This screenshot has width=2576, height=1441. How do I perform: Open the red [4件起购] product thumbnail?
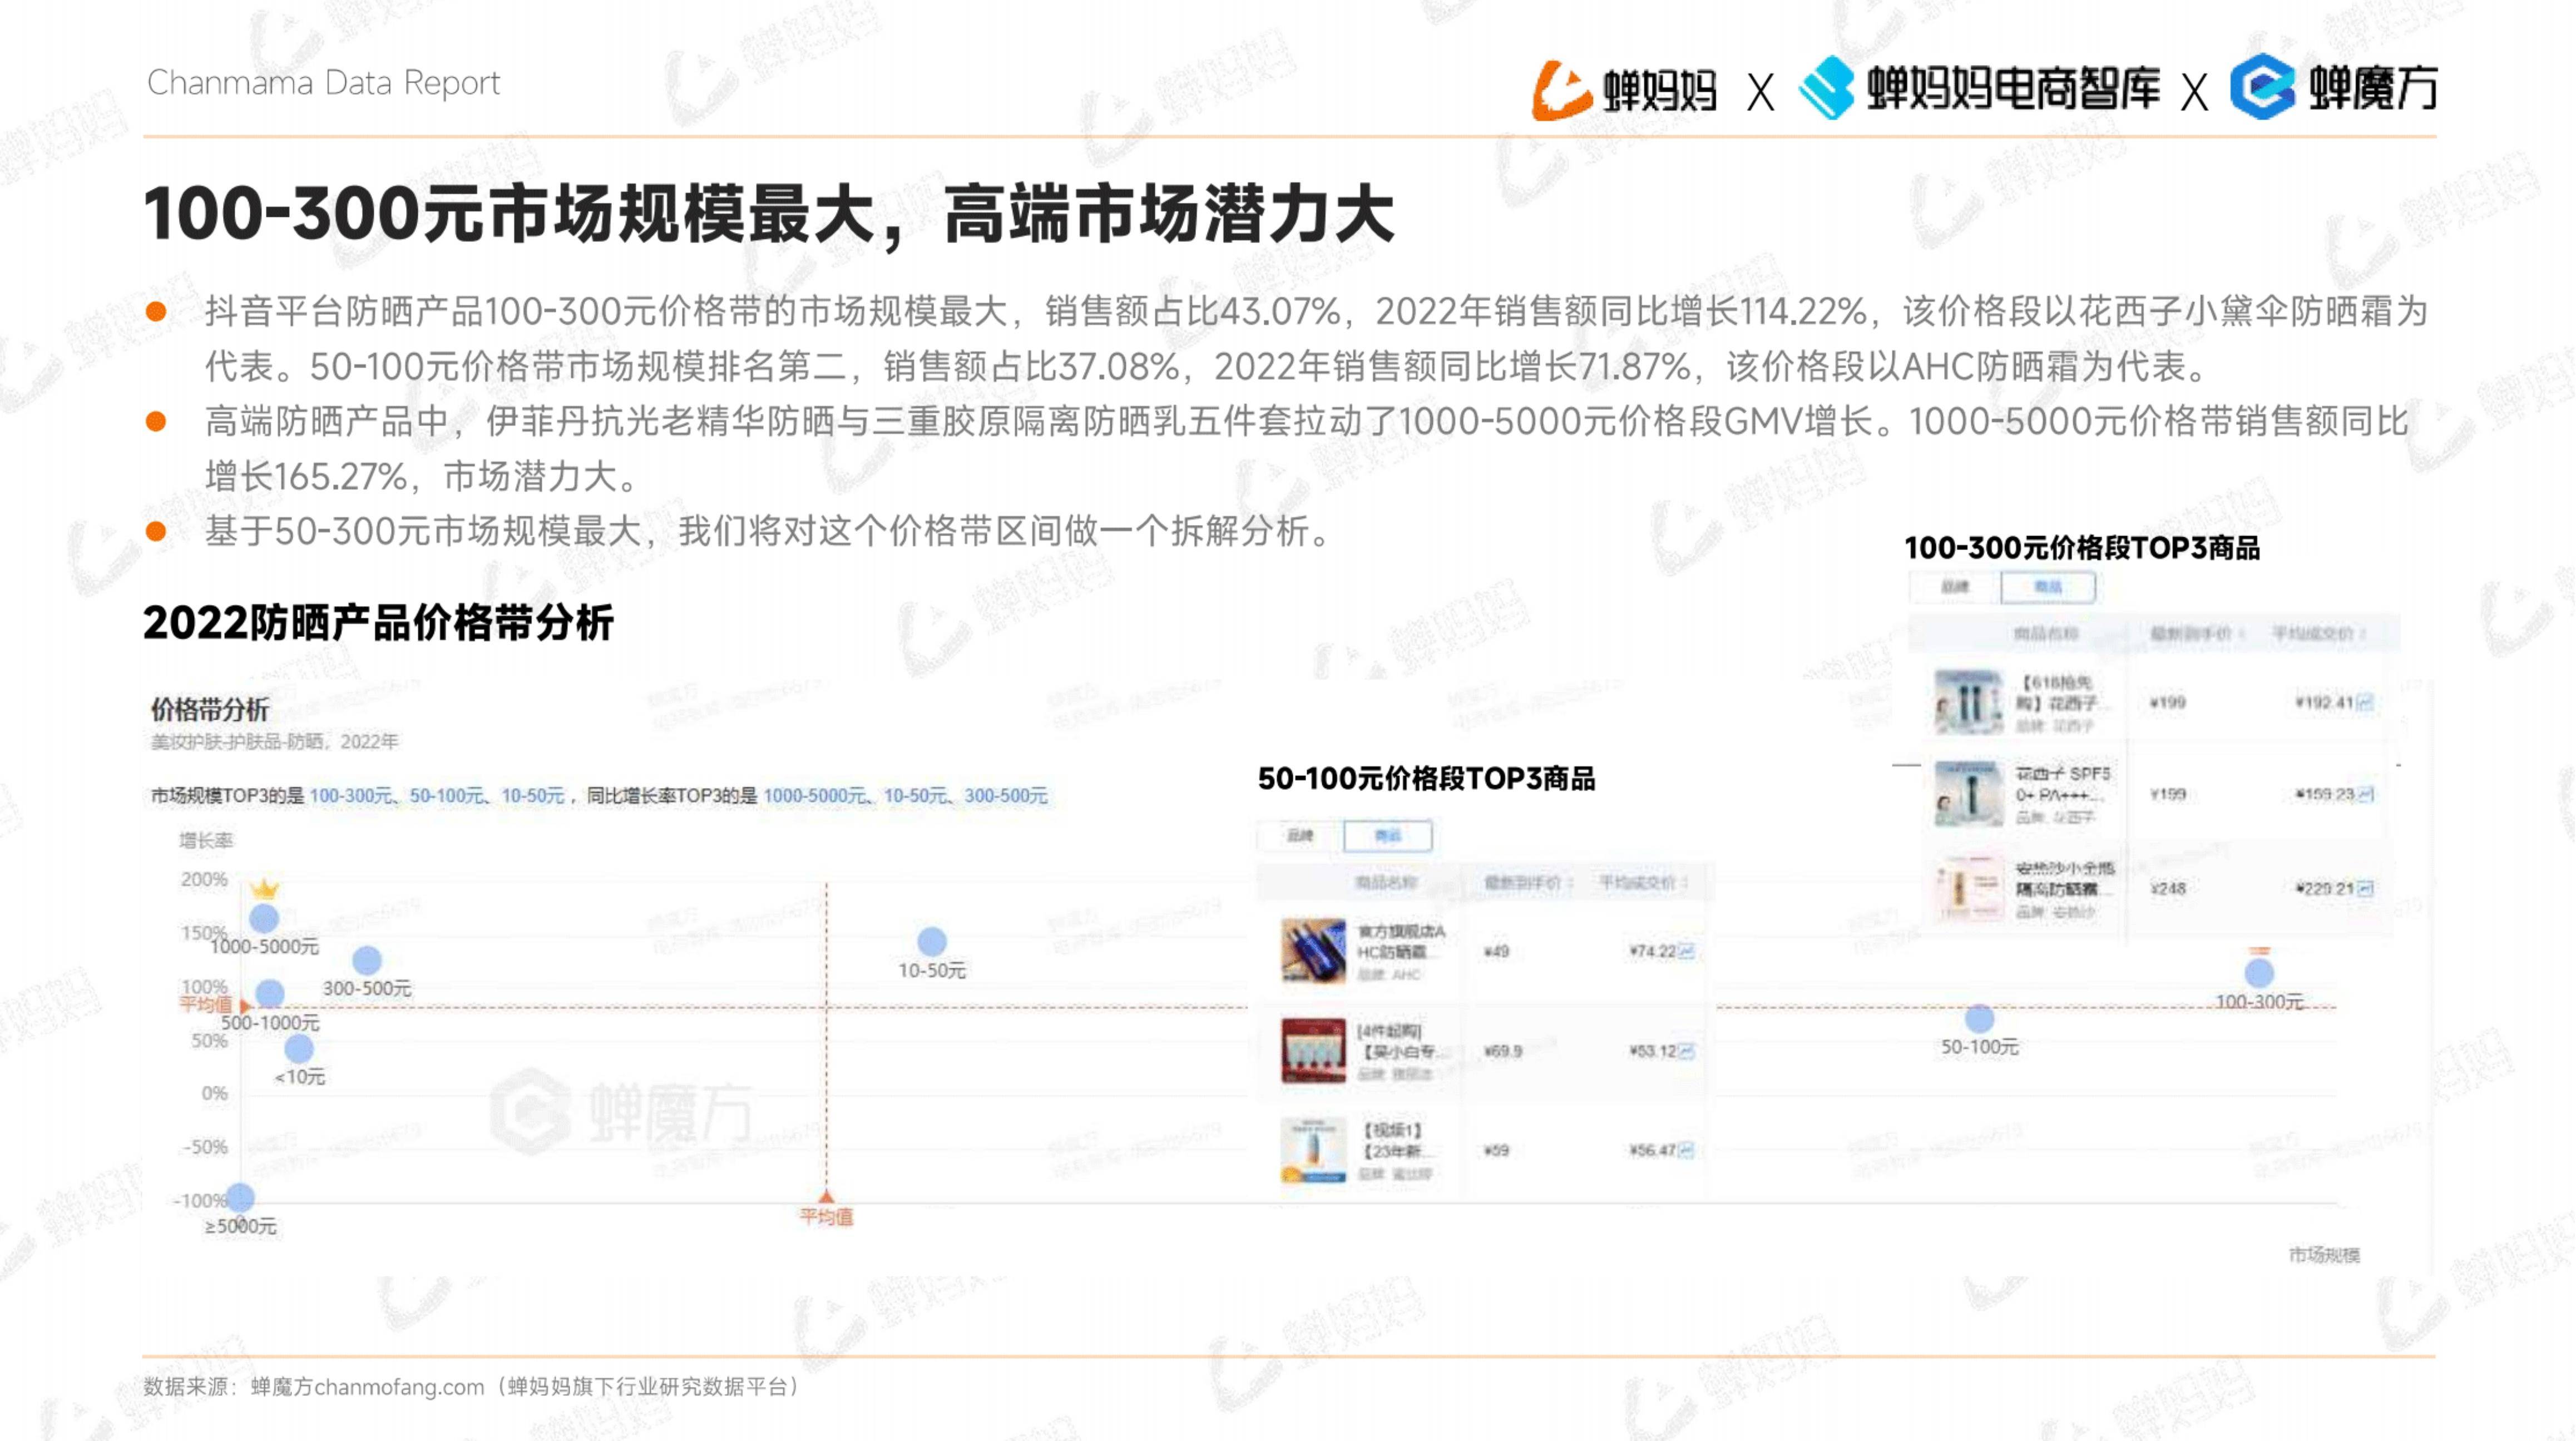1313,1051
